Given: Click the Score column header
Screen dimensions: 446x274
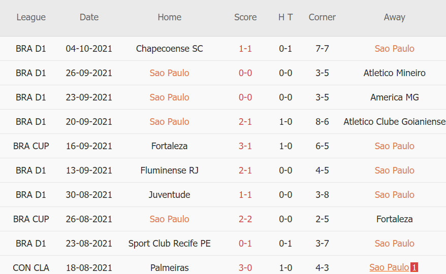Looking at the screenshot, I should [x=245, y=17].
